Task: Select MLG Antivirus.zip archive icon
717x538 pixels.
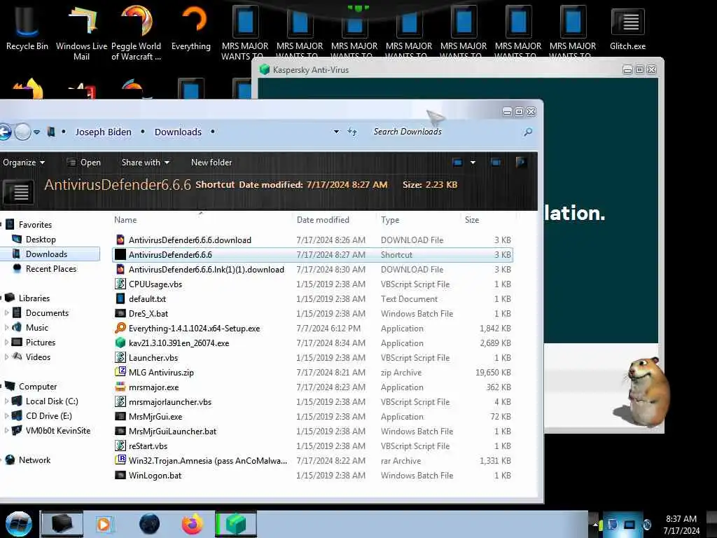Action: (x=120, y=373)
